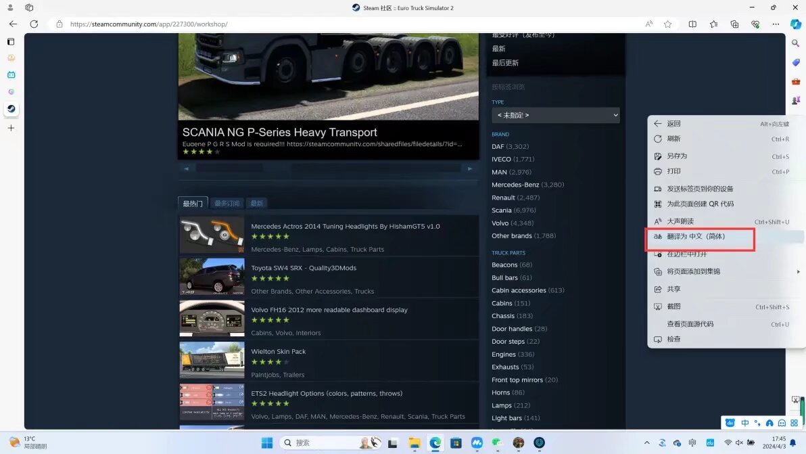Advance featured carousel with right arrow

pos(469,168)
